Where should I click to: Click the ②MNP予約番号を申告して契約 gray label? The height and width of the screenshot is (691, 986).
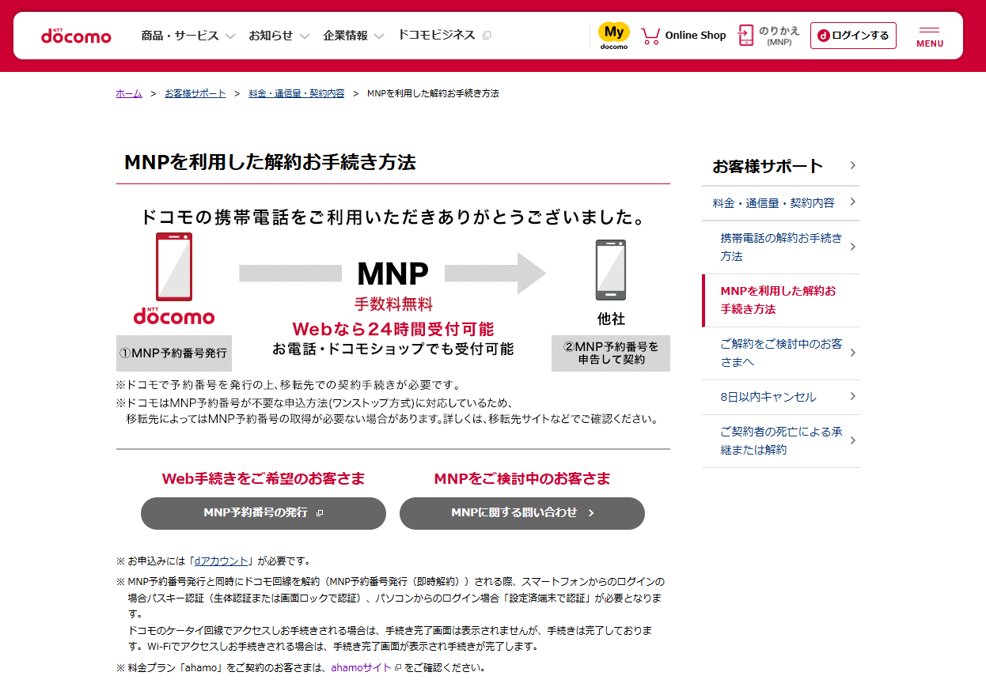611,353
